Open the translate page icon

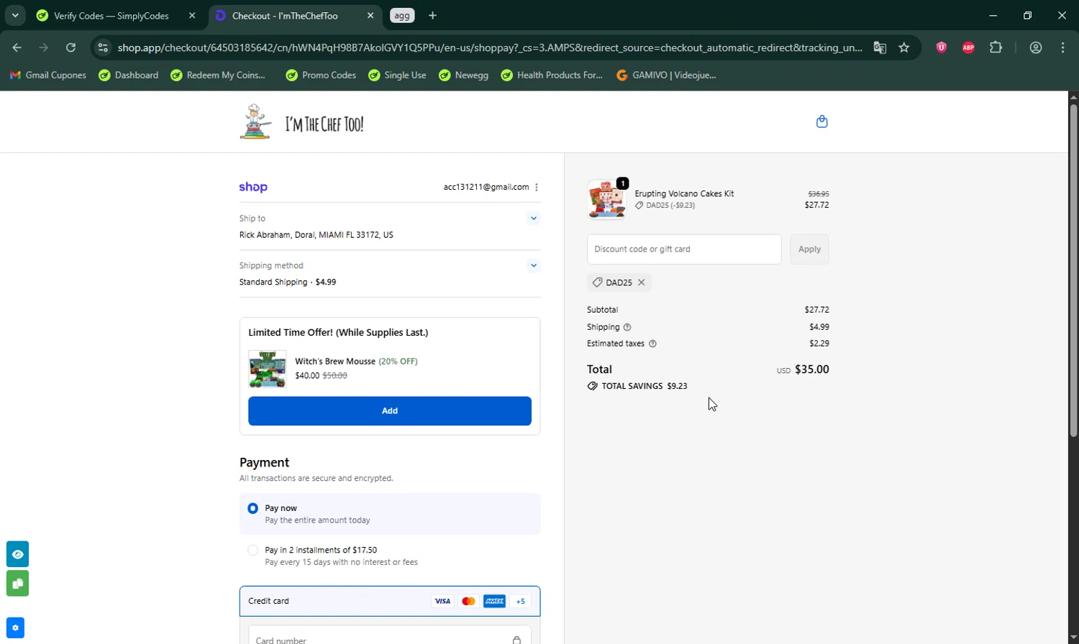880,47
